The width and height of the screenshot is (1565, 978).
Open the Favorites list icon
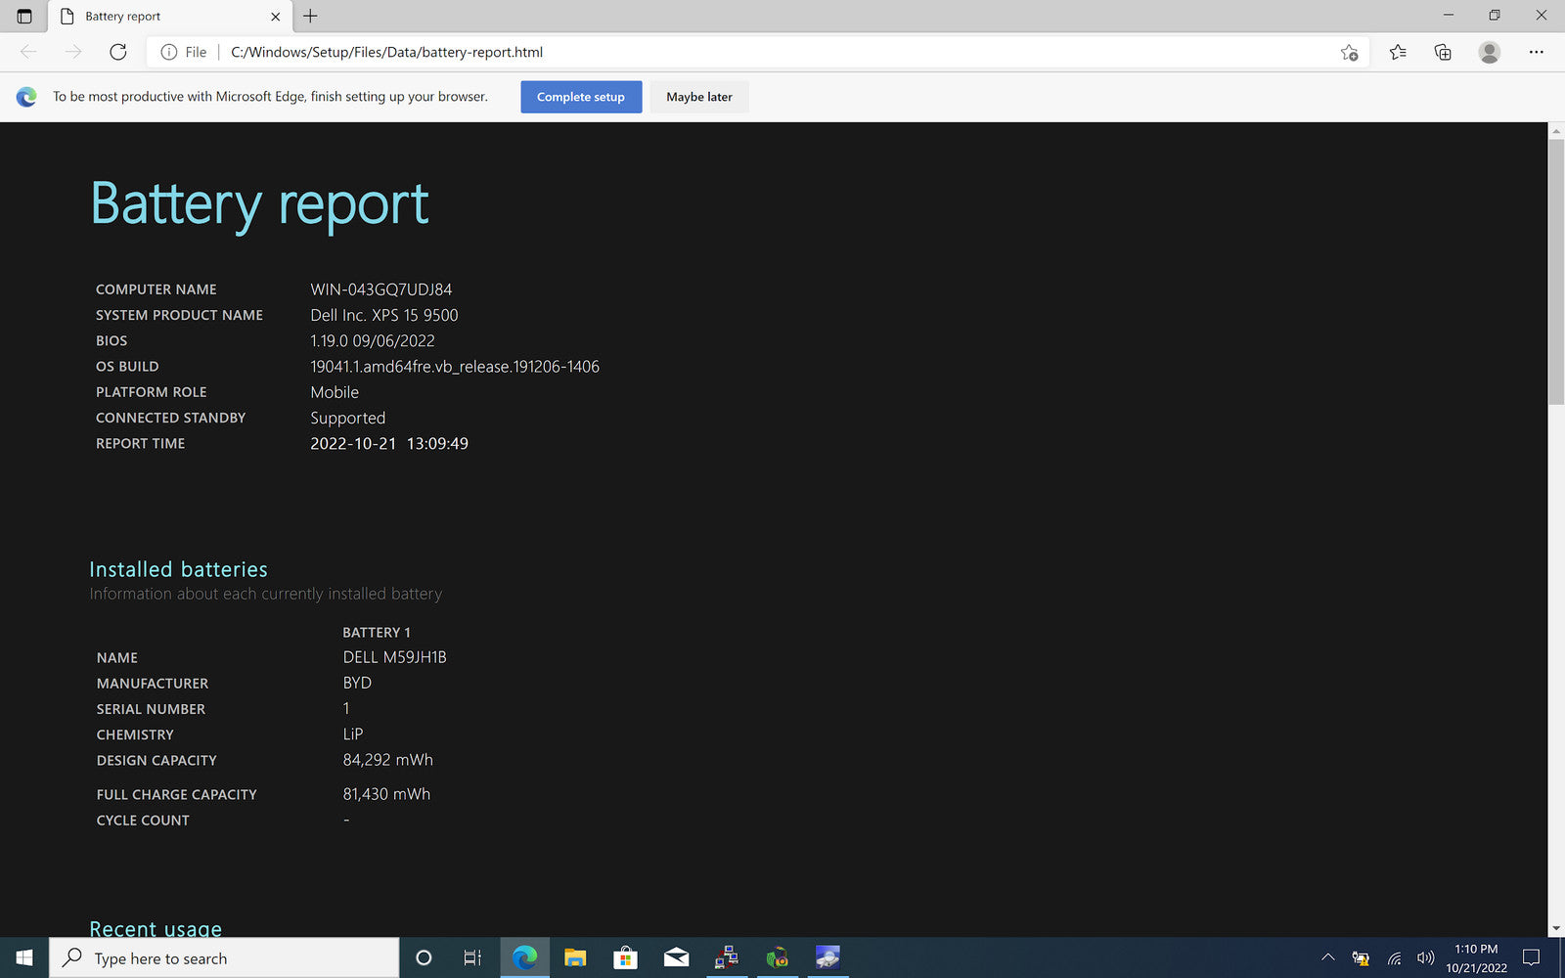coord(1398,52)
